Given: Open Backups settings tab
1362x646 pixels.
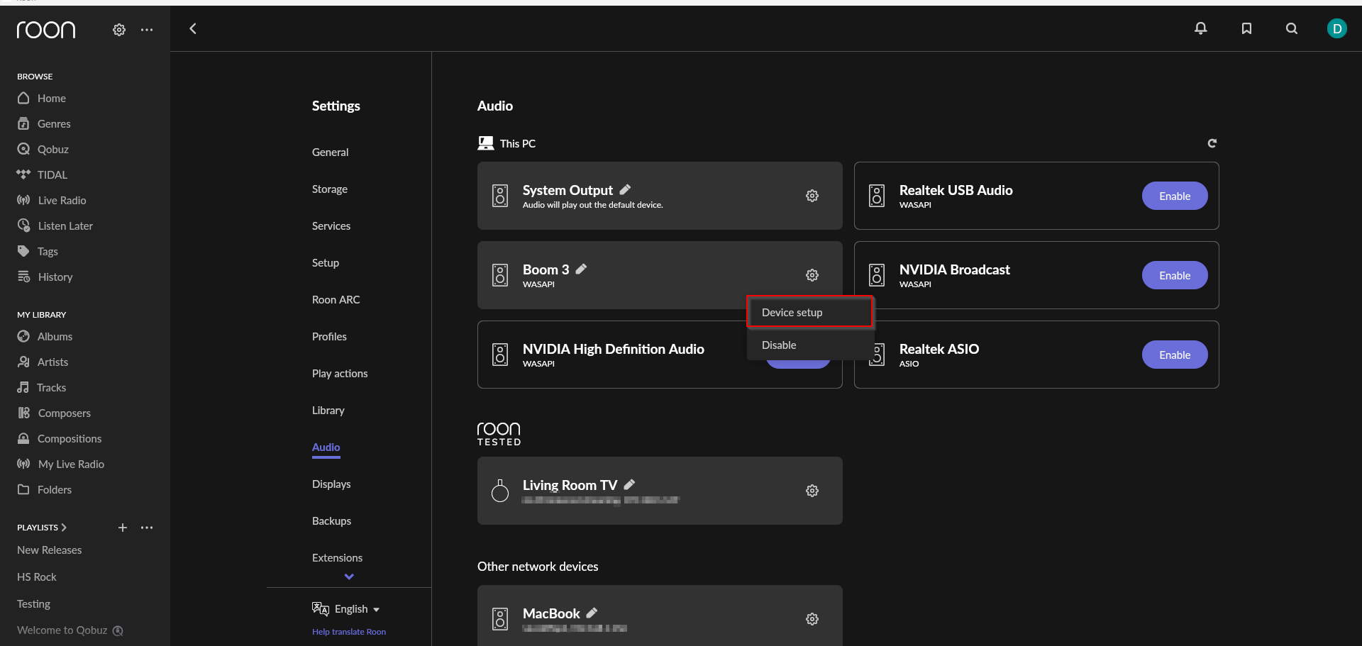Looking at the screenshot, I should click(331, 520).
